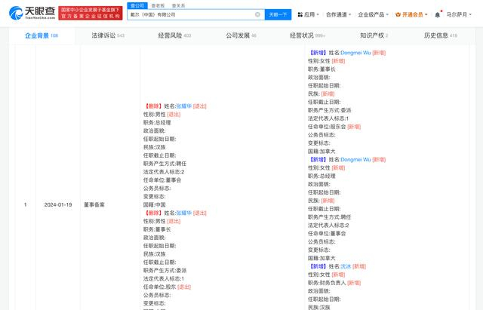
Task: Click the crown icon beside 开通会员
Action: [398, 14]
